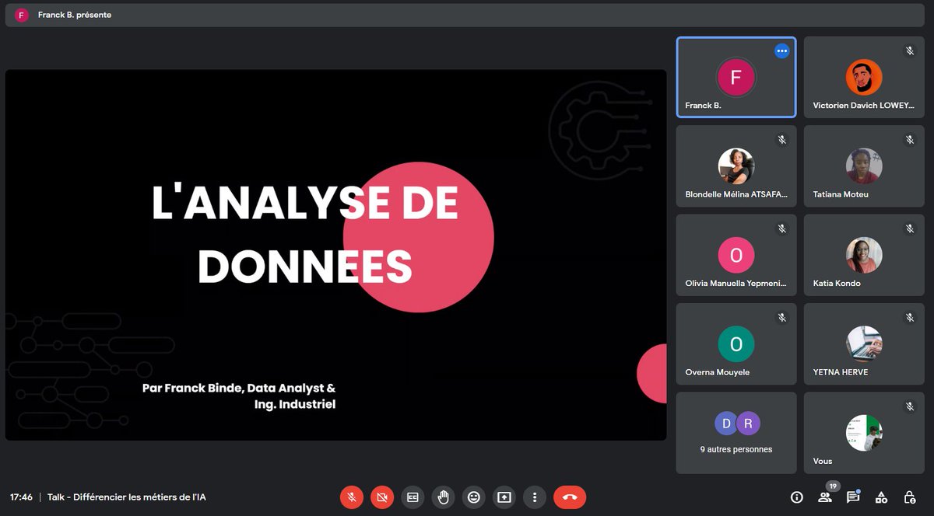
Task: Click 'Blondelle Mélina ATSAFA...' name label
Action: click(x=736, y=194)
